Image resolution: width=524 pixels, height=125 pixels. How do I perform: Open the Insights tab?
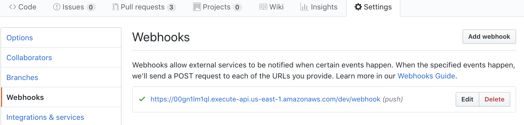coord(319,7)
